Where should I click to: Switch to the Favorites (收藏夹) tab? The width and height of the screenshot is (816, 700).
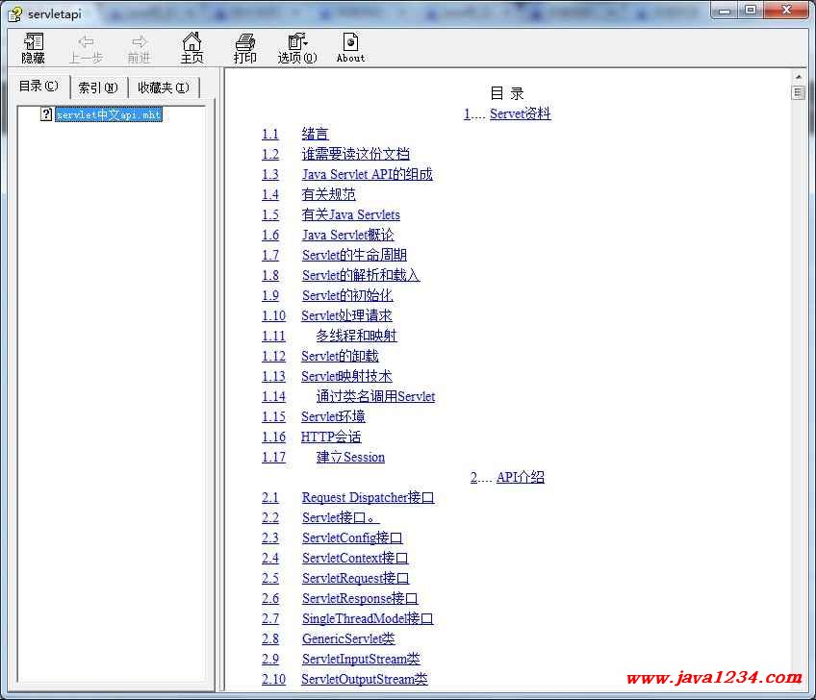[163, 87]
